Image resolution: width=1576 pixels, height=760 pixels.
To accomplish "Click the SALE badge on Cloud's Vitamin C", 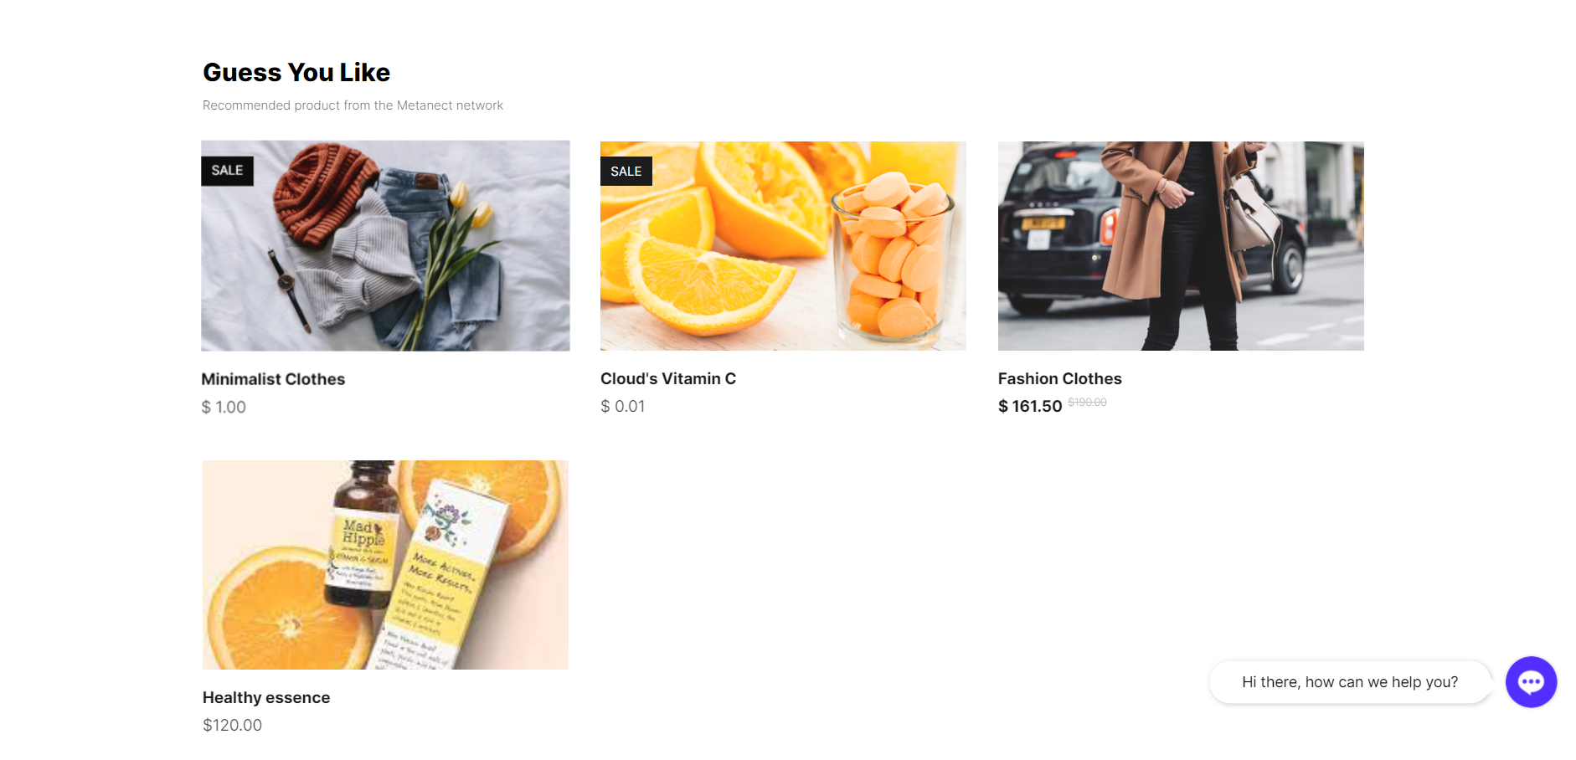I will [x=626, y=171].
